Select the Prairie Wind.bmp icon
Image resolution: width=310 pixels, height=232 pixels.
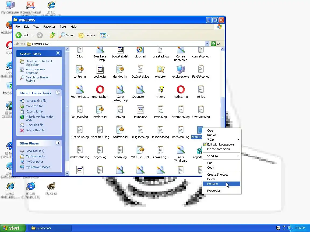coord(181,150)
